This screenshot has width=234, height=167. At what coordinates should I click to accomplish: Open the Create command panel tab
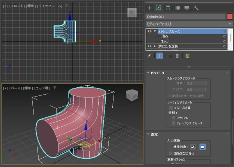[149, 8]
